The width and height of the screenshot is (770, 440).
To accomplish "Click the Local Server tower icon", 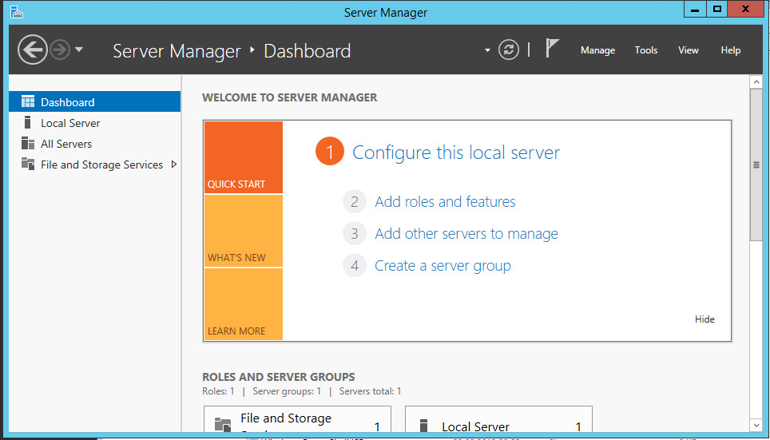I will coord(27,122).
